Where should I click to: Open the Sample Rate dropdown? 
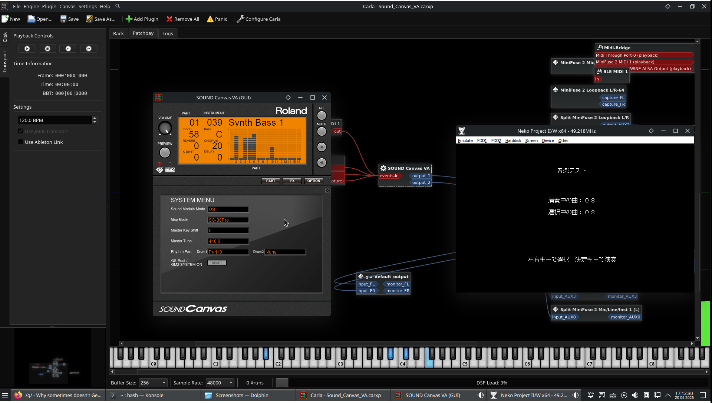220,383
